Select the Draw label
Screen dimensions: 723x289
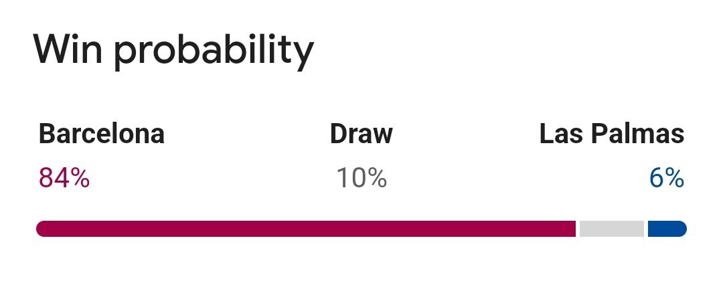point(361,134)
